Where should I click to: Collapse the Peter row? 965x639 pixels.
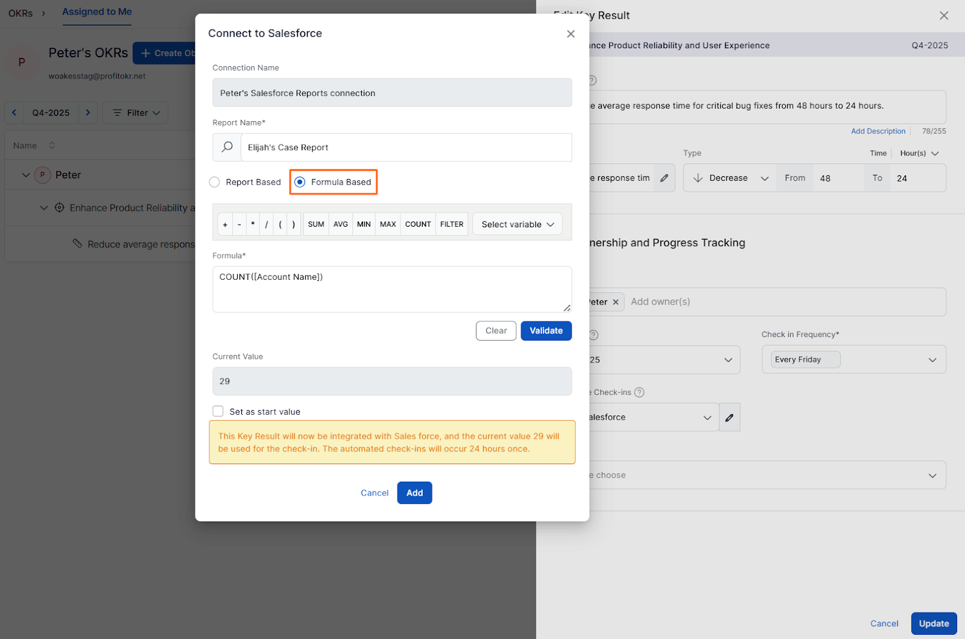pos(25,175)
